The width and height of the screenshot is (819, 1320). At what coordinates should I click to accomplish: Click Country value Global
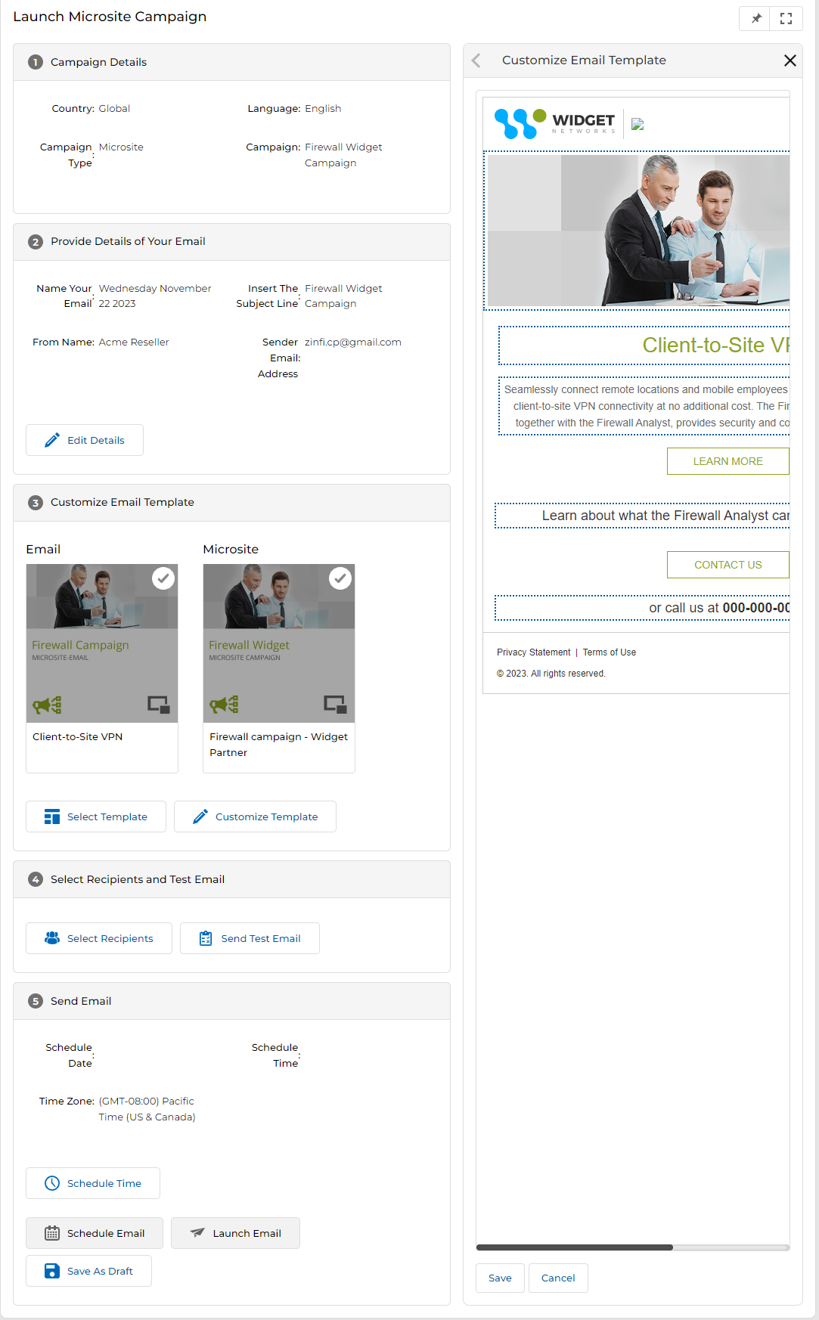pyautogui.click(x=114, y=108)
